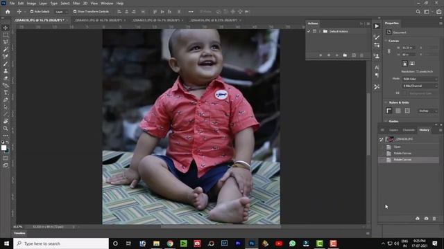Viewport: 444px width, 249px height.
Task: Open the Image menu
Action: (31, 3)
